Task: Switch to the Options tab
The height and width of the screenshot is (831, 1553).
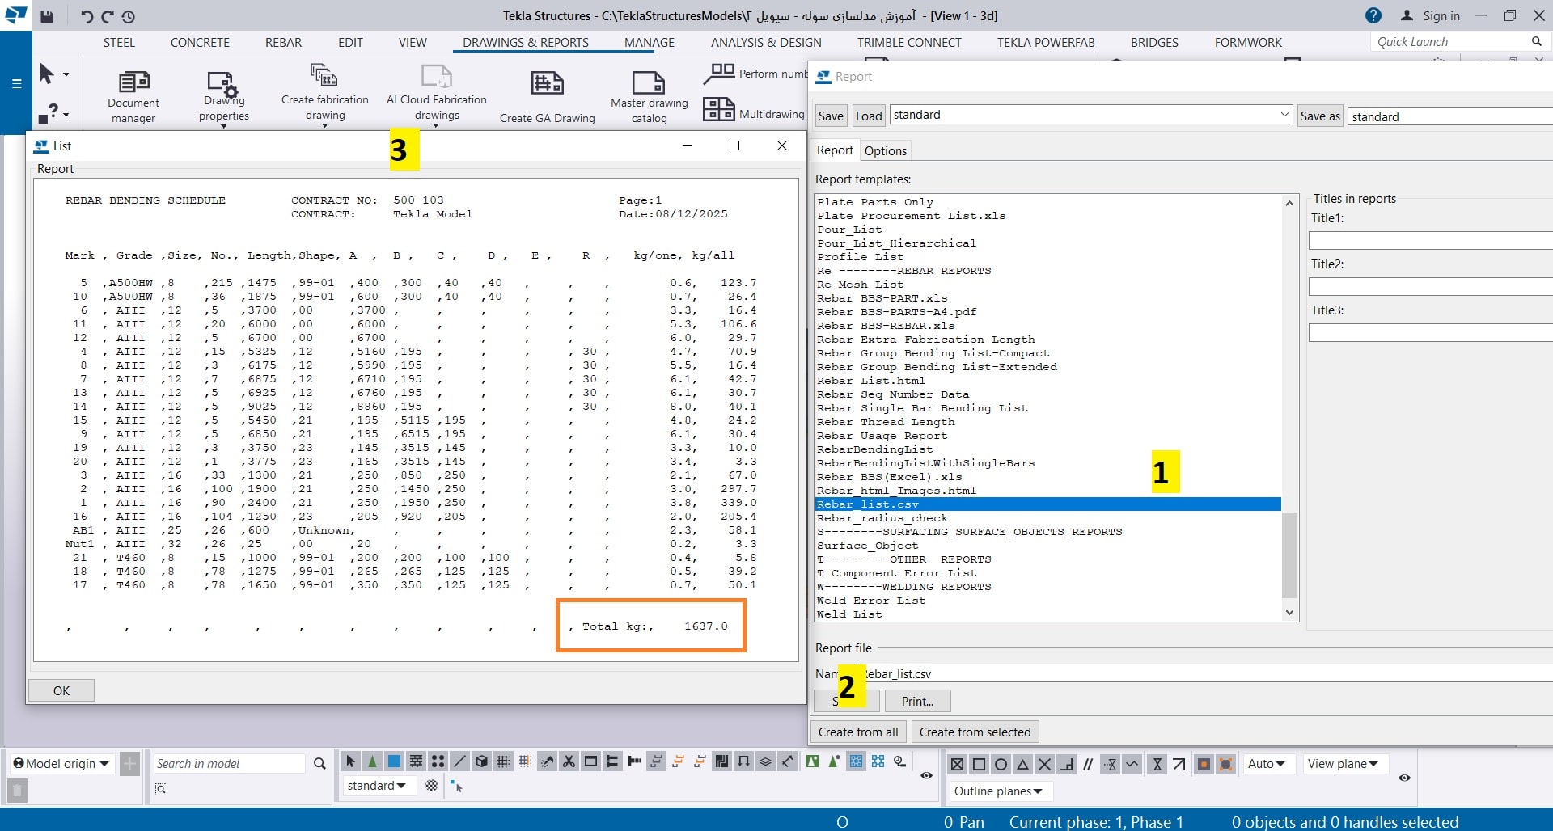Action: [x=885, y=150]
